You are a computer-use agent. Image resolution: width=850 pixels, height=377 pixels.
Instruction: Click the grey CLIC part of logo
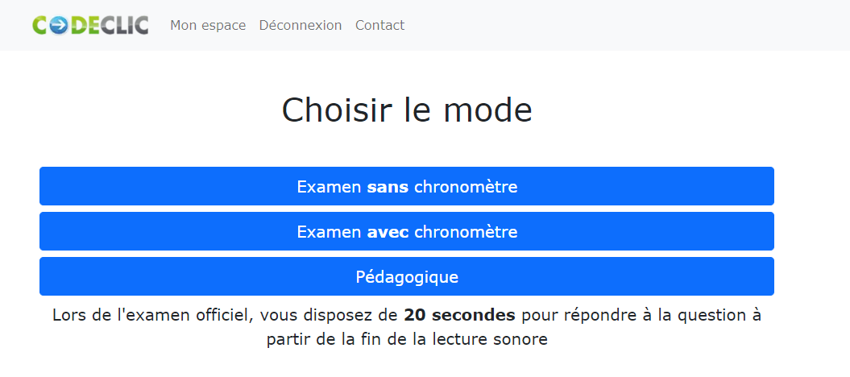coord(125,26)
